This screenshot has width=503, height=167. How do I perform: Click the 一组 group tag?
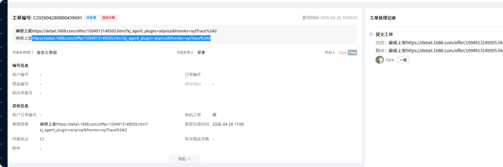click(x=403, y=60)
